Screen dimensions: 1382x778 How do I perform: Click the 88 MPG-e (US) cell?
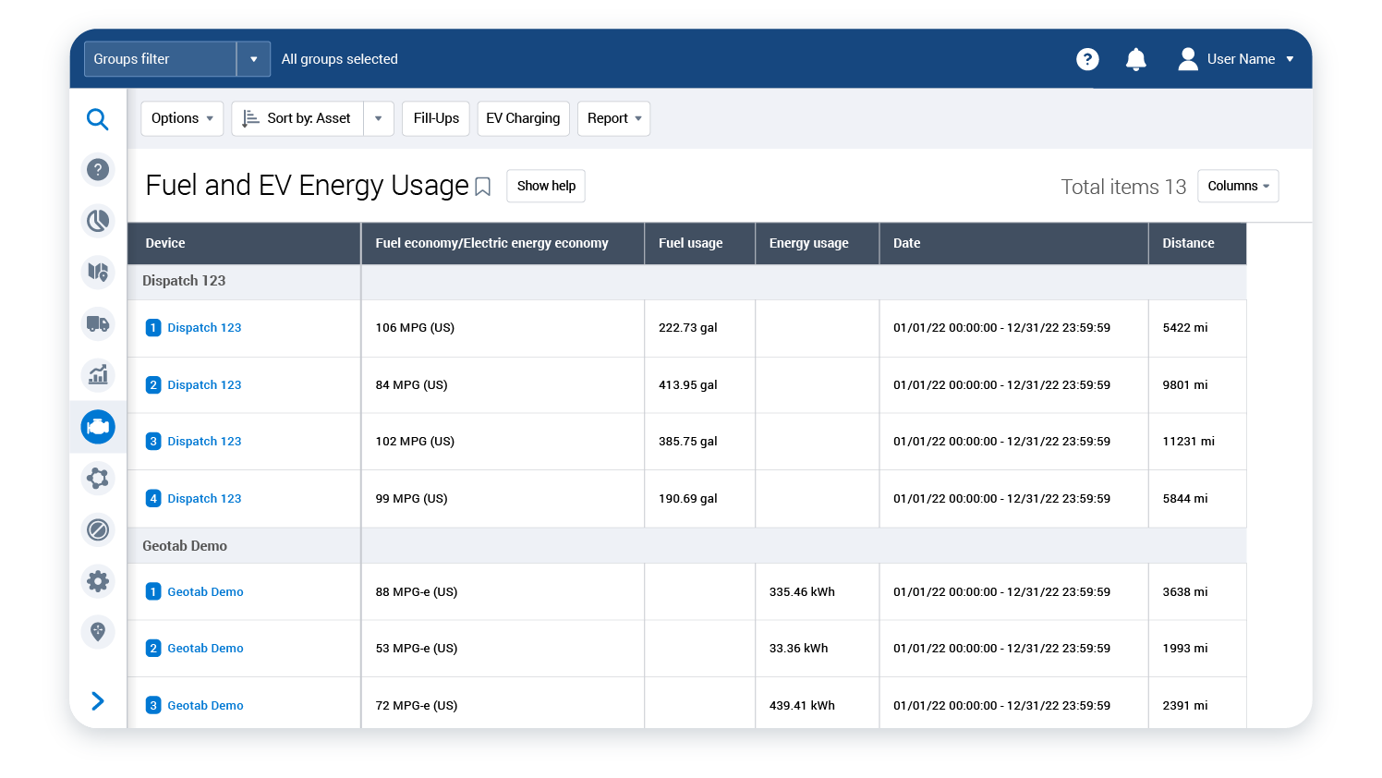503,592
